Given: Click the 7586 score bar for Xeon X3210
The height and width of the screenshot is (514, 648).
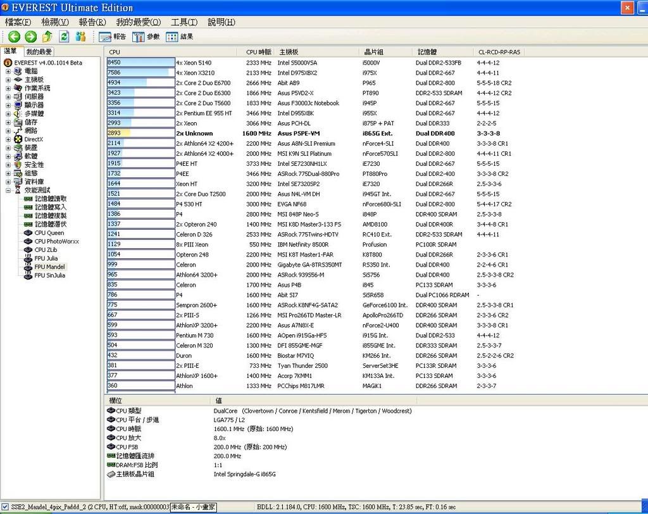Looking at the screenshot, I should click(x=141, y=73).
